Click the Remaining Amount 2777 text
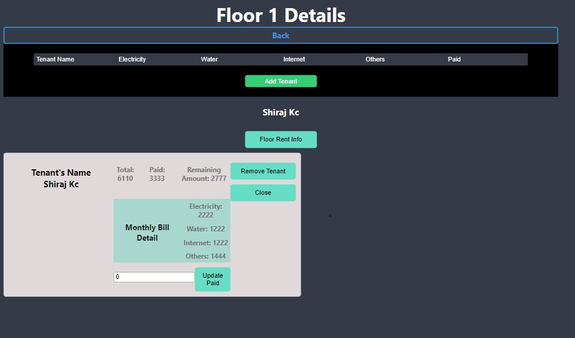This screenshot has width=575, height=338. click(x=203, y=174)
